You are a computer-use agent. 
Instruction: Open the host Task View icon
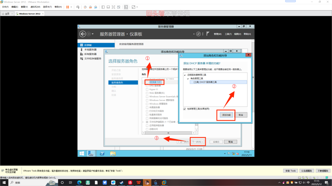pyautogui.click(x=70, y=183)
